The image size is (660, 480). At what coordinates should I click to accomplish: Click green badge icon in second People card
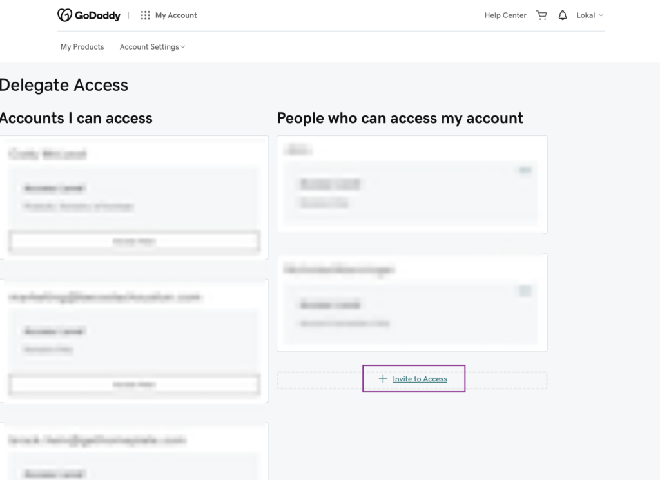click(x=525, y=291)
